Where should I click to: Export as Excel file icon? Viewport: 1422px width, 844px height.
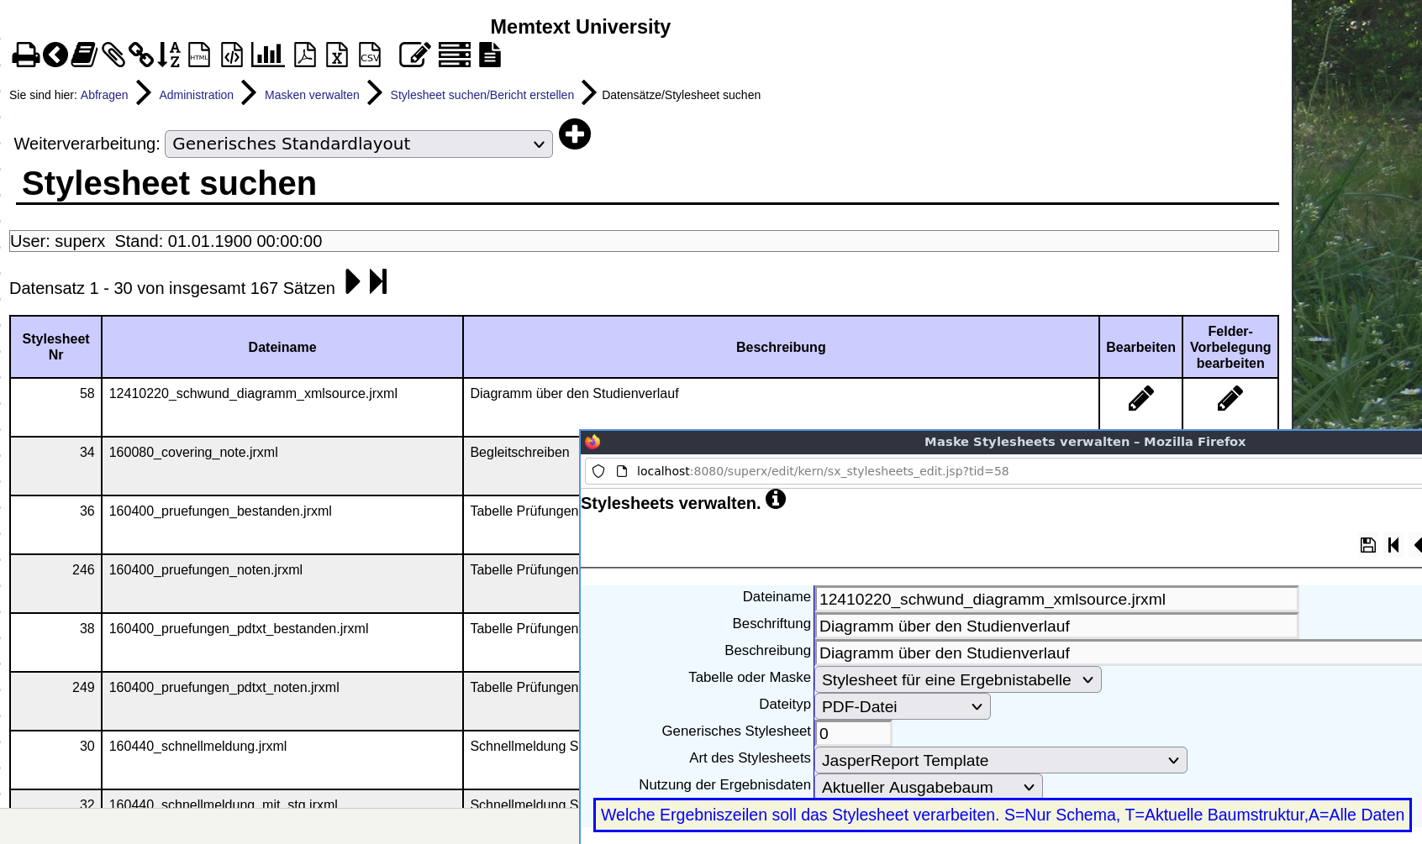tap(337, 55)
